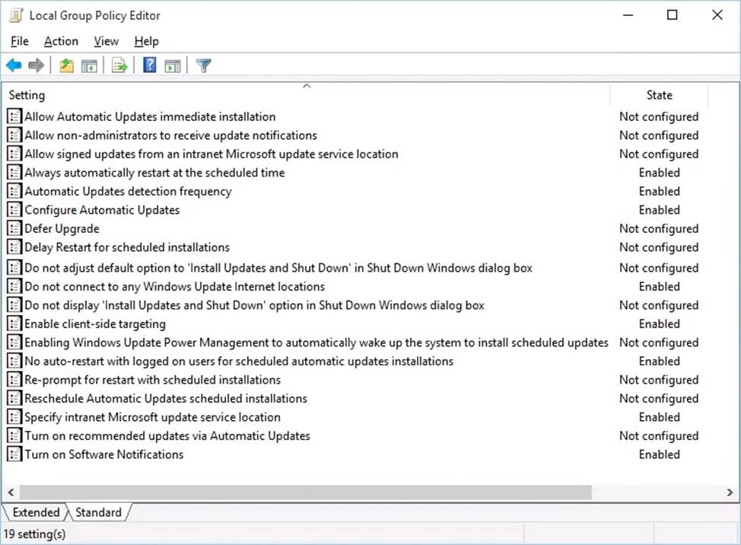This screenshot has height=545, width=741.
Task: Open Help via blue question mark icon
Action: coord(150,66)
